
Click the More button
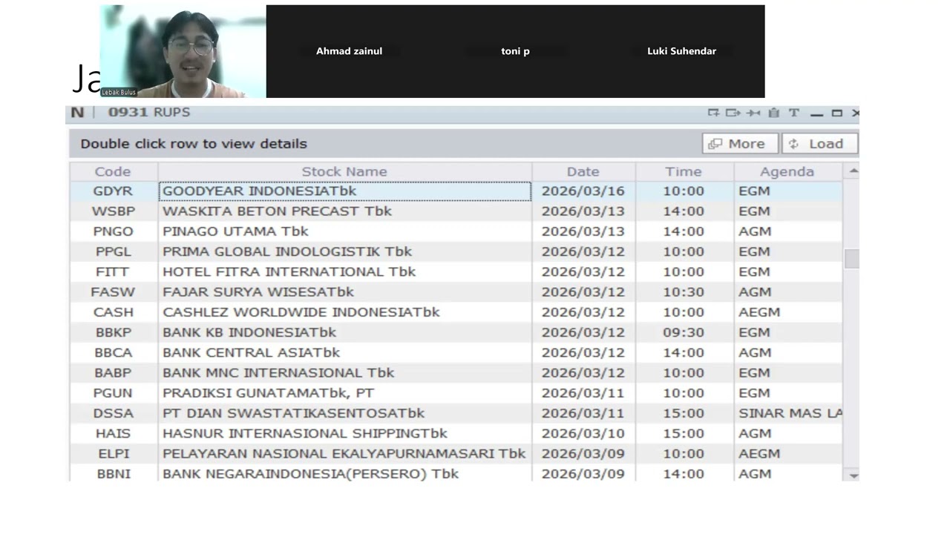pyautogui.click(x=740, y=143)
